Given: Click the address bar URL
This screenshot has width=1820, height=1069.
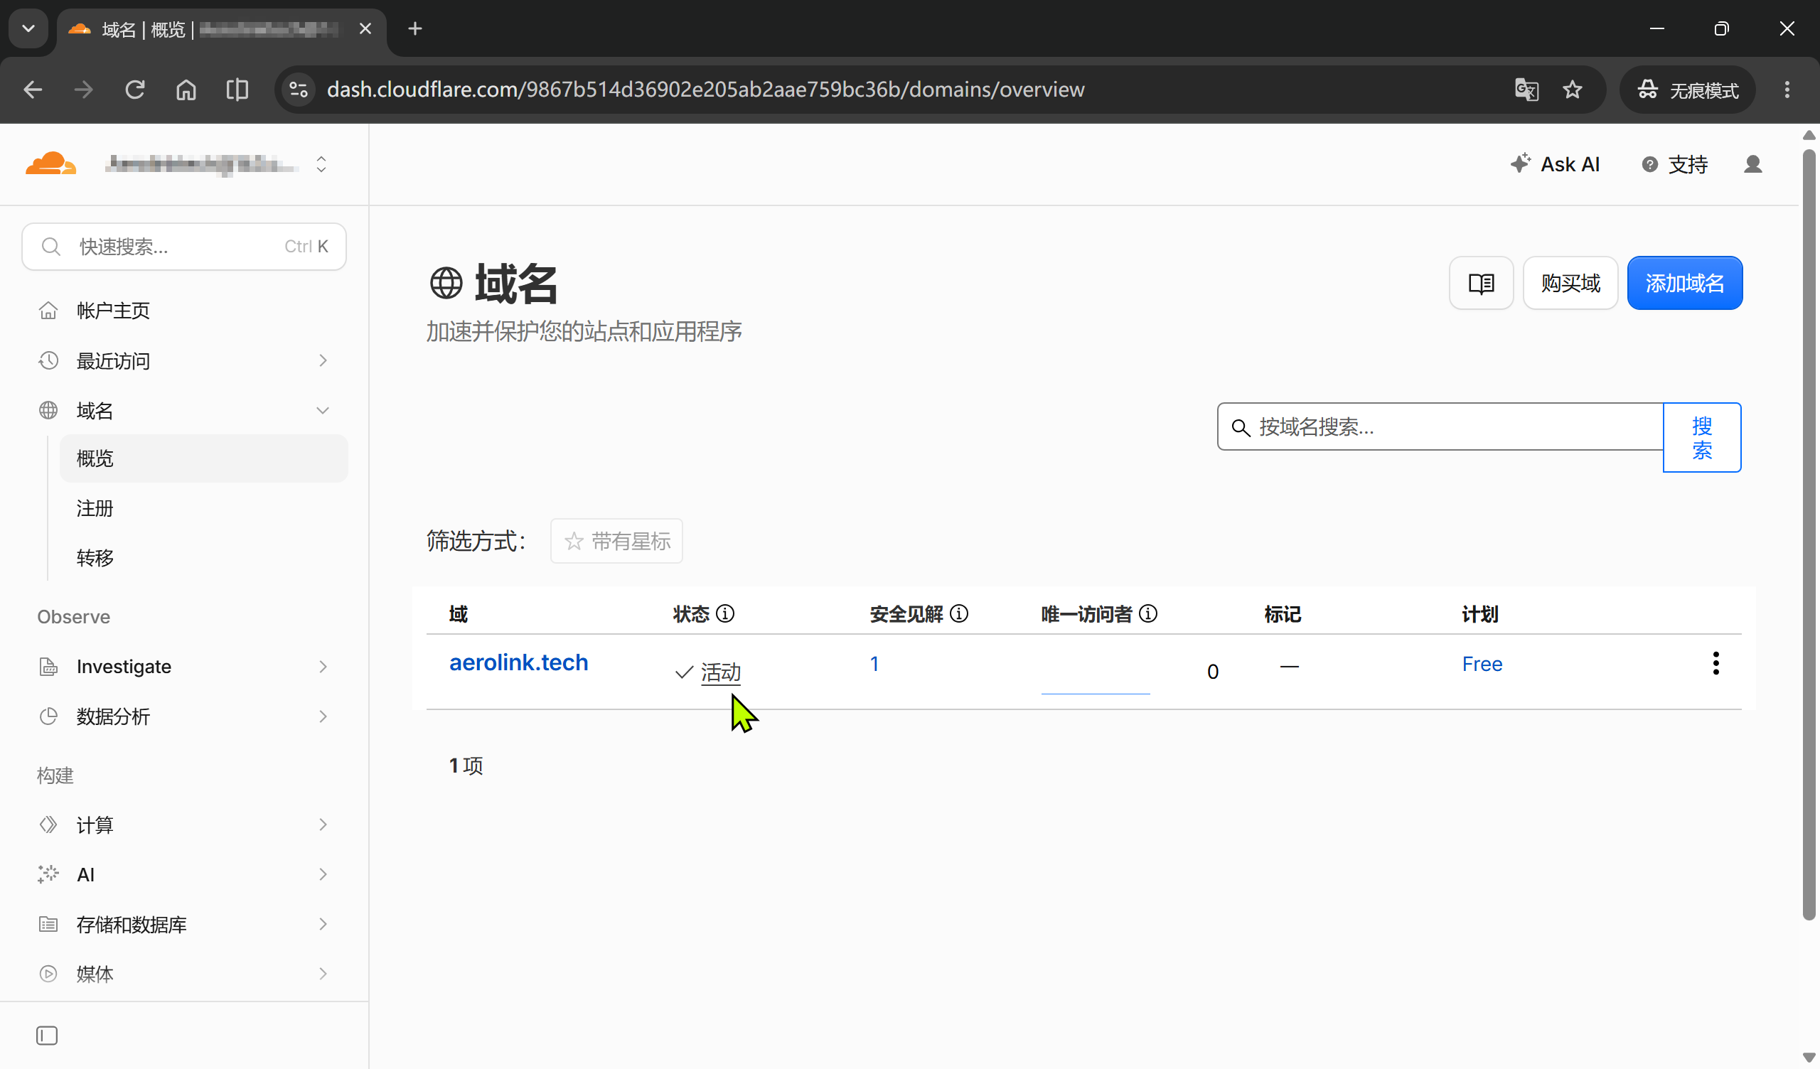Looking at the screenshot, I should pos(706,90).
